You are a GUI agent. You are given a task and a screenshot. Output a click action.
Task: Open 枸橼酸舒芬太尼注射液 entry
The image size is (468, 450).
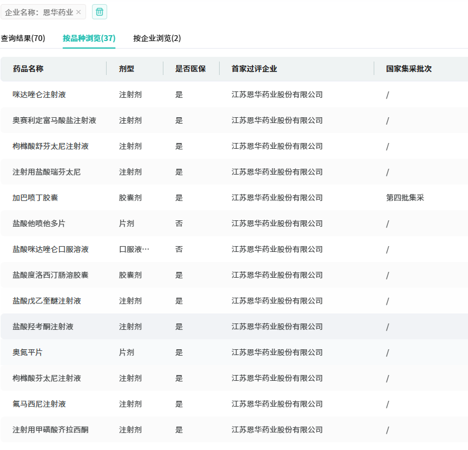(51, 146)
